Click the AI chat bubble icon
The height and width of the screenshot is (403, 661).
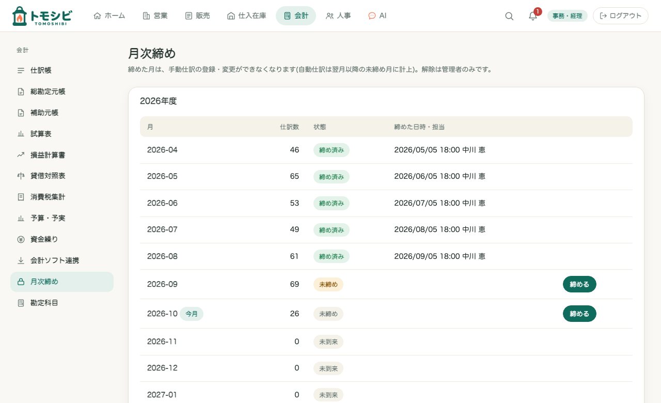[x=372, y=16]
